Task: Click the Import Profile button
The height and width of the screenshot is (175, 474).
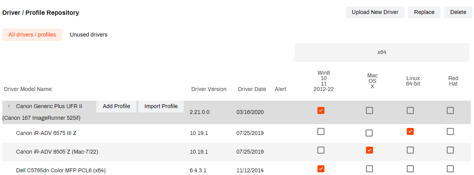Action: (x=161, y=106)
